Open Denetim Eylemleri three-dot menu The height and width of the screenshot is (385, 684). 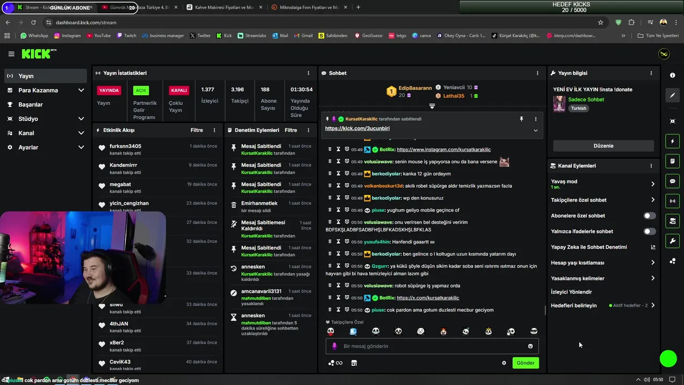click(308, 130)
